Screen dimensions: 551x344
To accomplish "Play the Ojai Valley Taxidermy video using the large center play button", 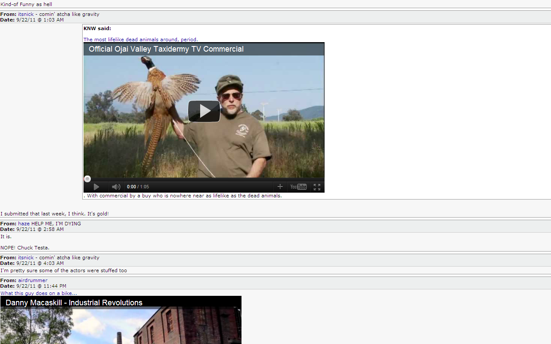I will pyautogui.click(x=204, y=111).
